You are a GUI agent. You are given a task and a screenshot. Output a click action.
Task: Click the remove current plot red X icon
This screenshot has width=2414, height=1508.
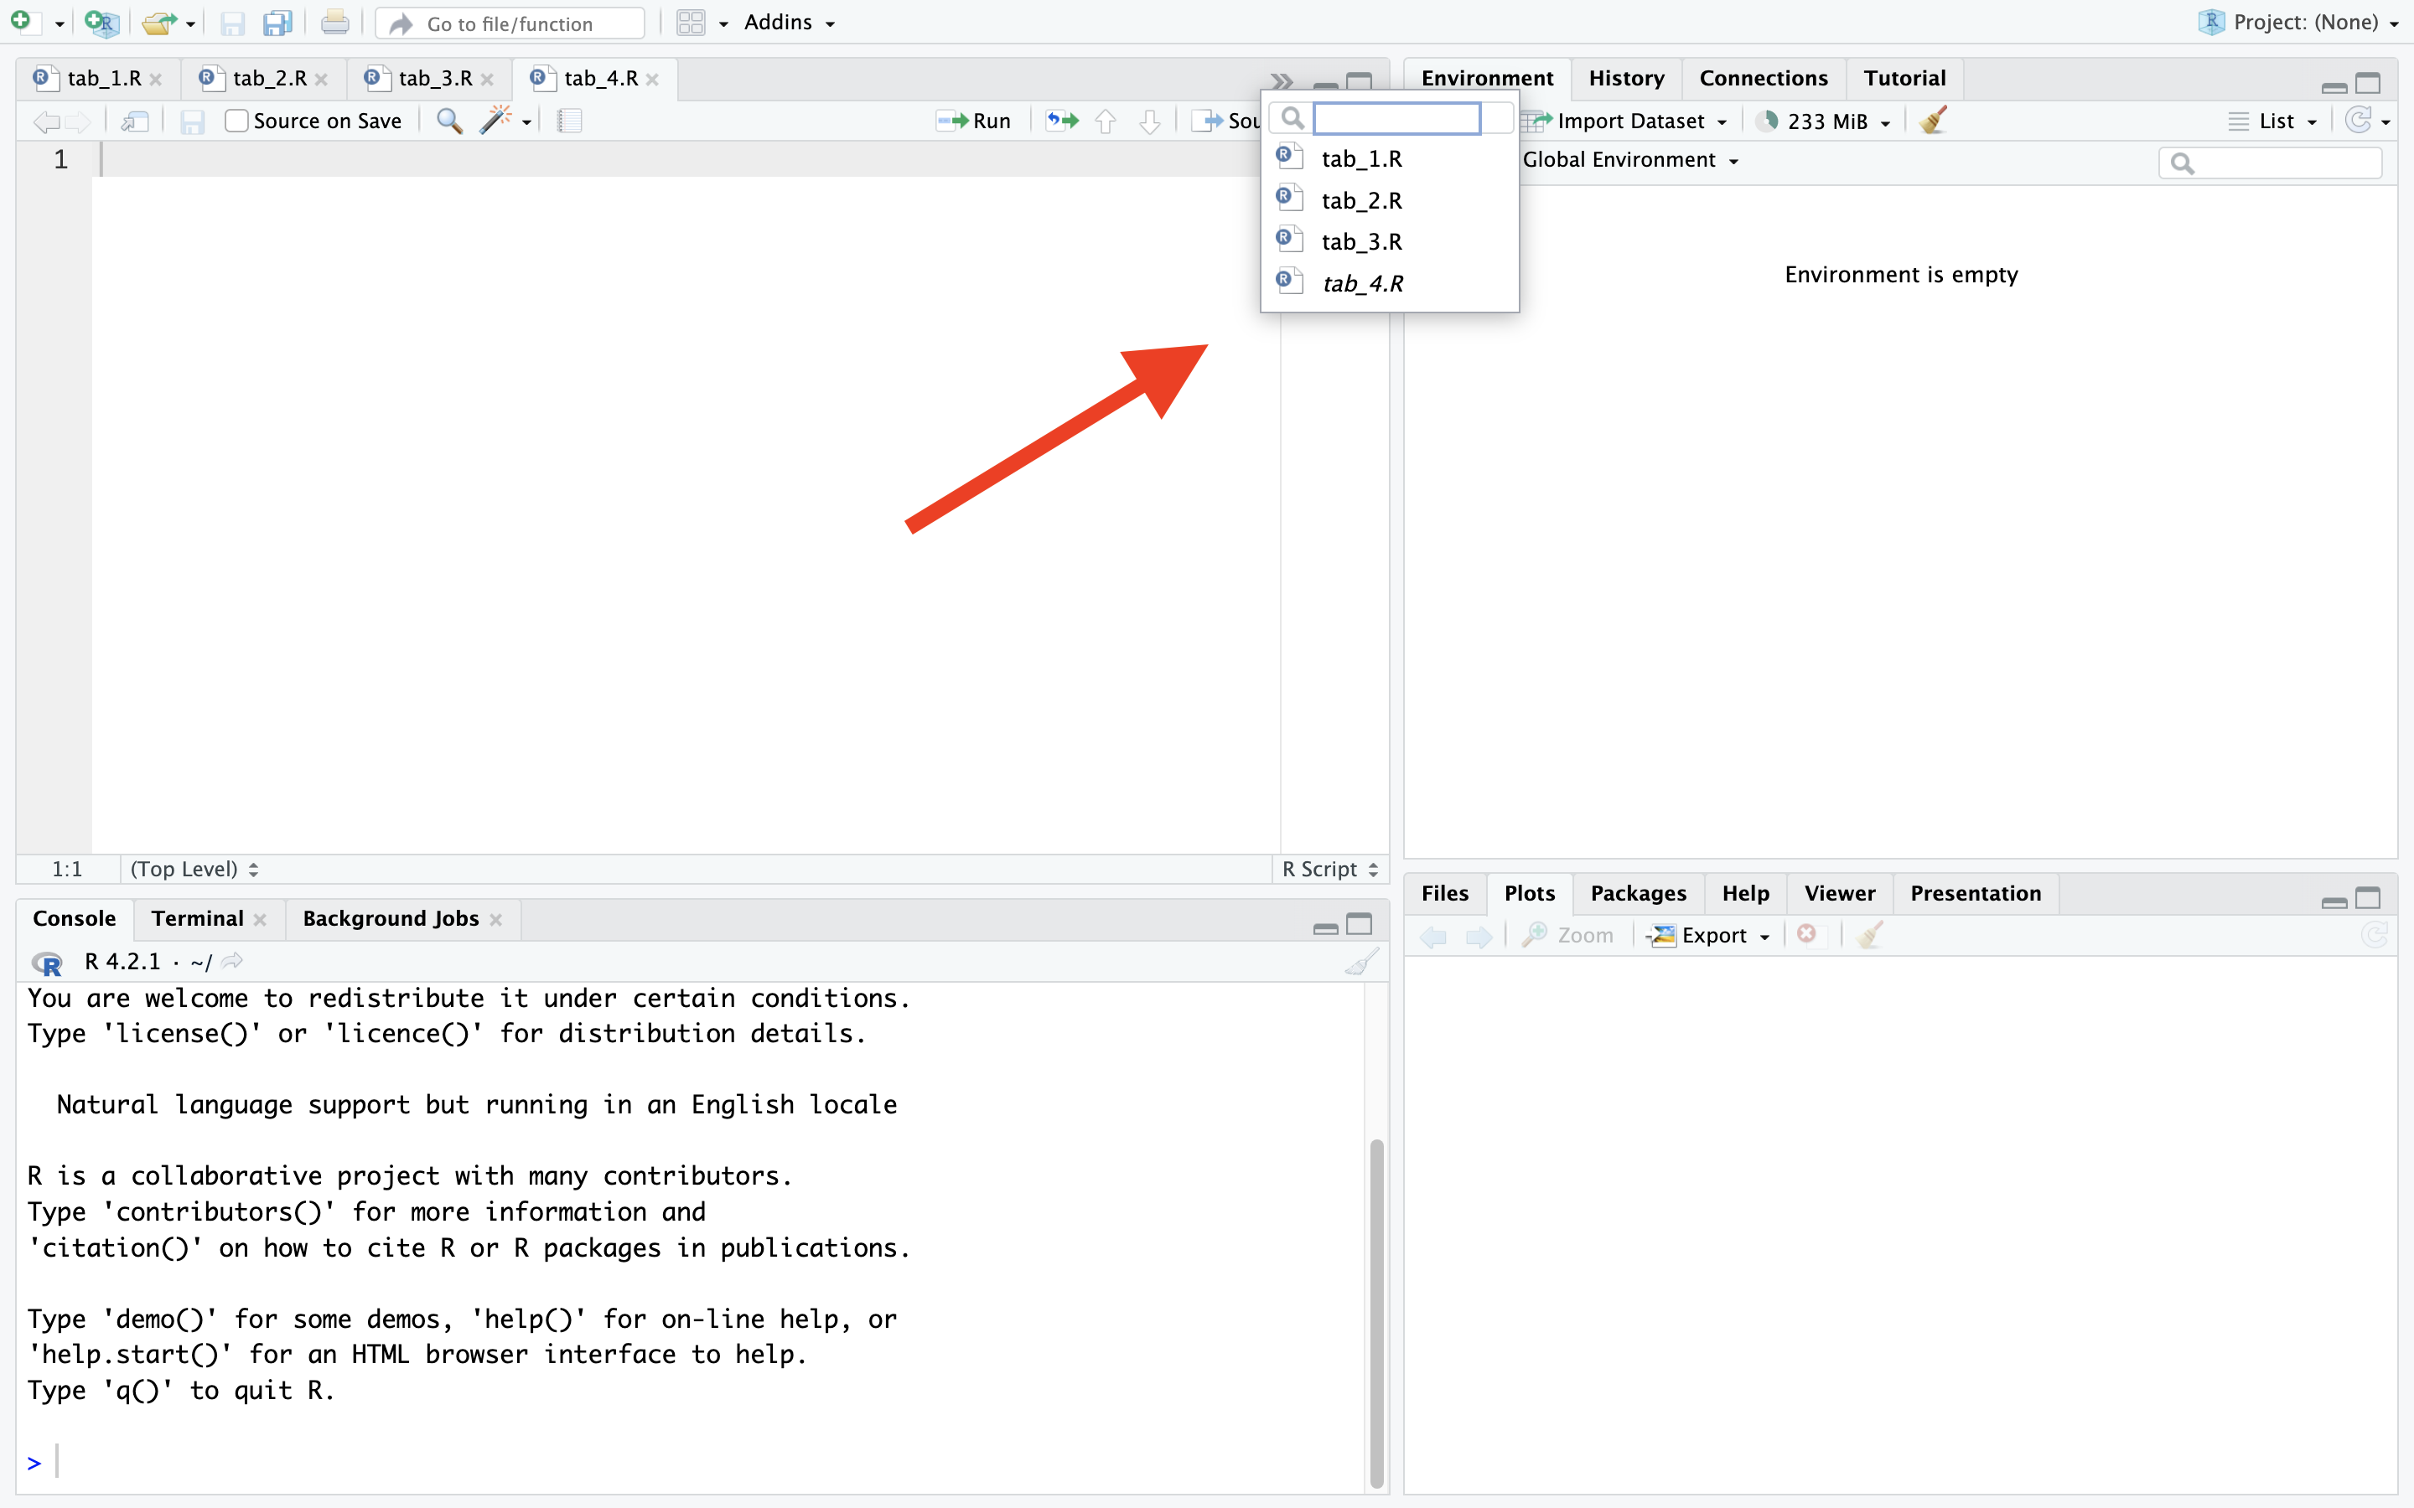pyautogui.click(x=1806, y=934)
